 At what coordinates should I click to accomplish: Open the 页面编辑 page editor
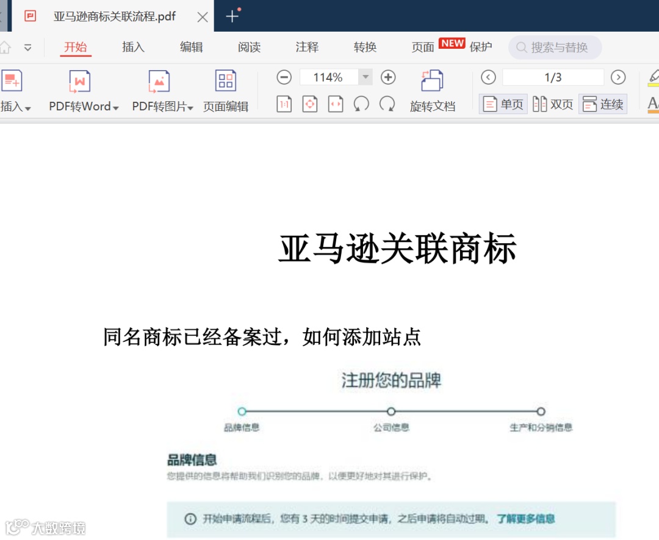click(226, 91)
